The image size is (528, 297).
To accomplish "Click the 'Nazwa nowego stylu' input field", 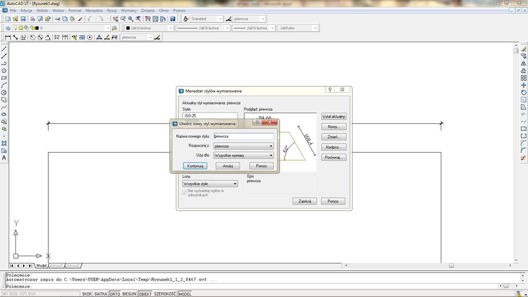I will [x=243, y=136].
